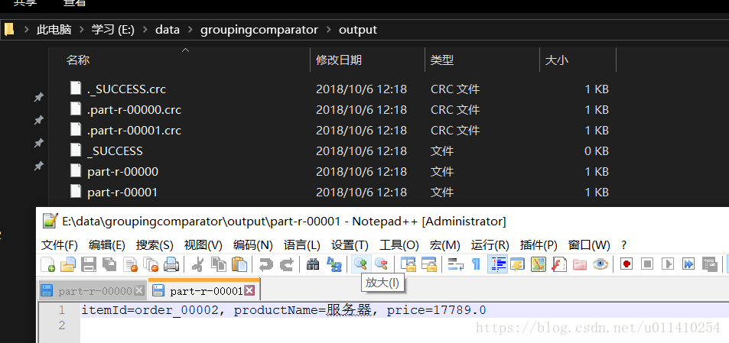This screenshot has width=729, height=343.
Task: Open the 搜索(S) menu
Action: click(x=155, y=245)
